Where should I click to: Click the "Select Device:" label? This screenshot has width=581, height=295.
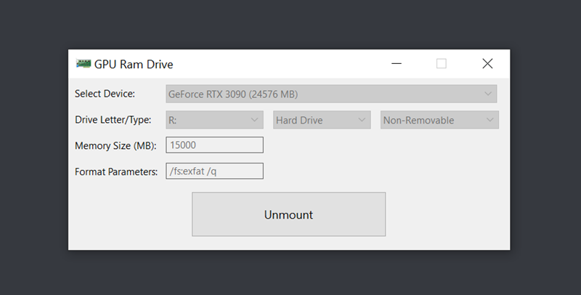(105, 94)
